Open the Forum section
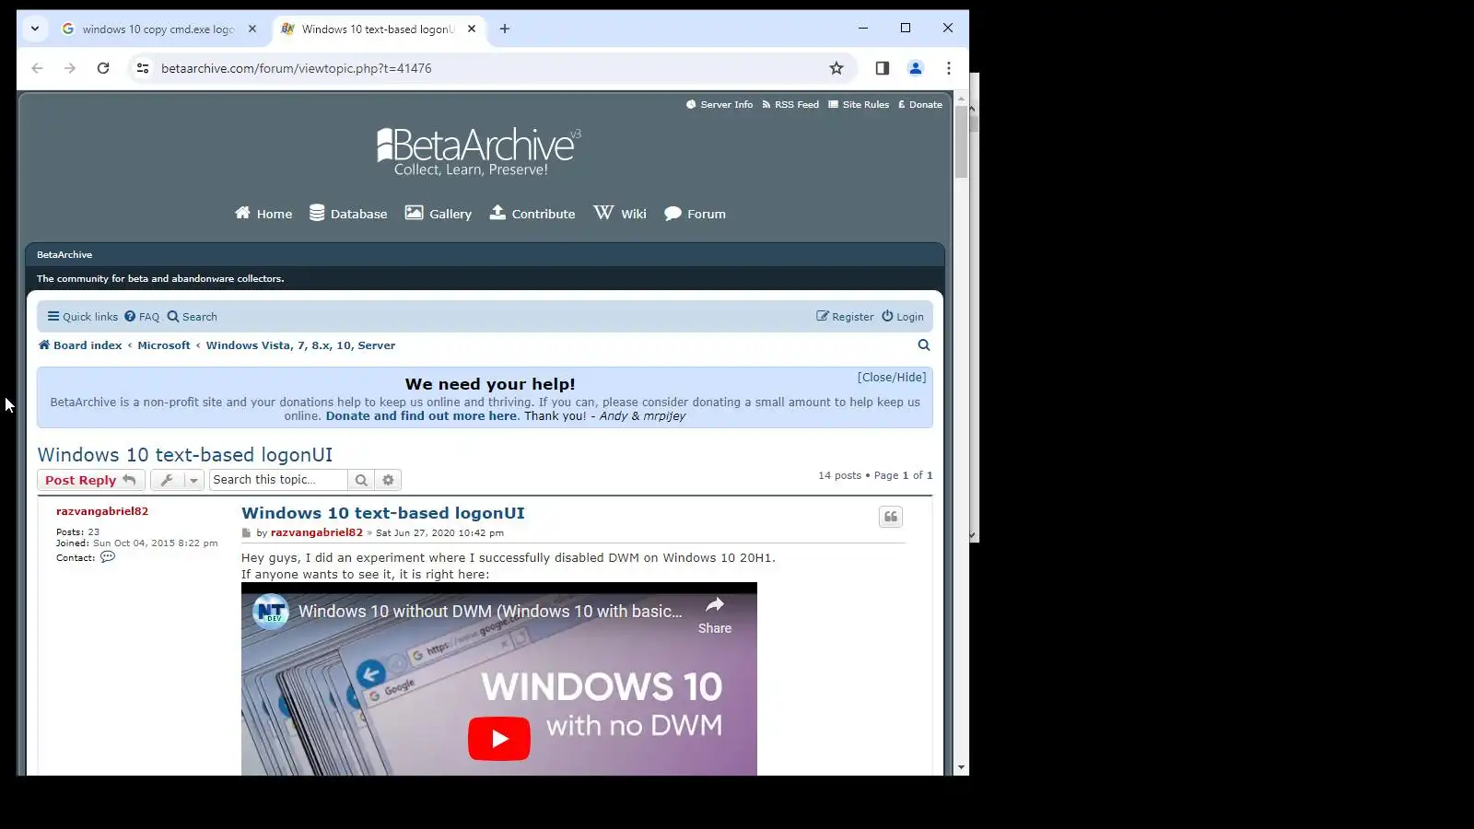The image size is (1474, 829). coord(696,214)
